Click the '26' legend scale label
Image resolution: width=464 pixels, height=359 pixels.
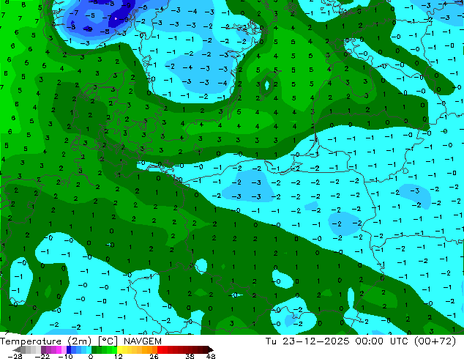coord(154,356)
